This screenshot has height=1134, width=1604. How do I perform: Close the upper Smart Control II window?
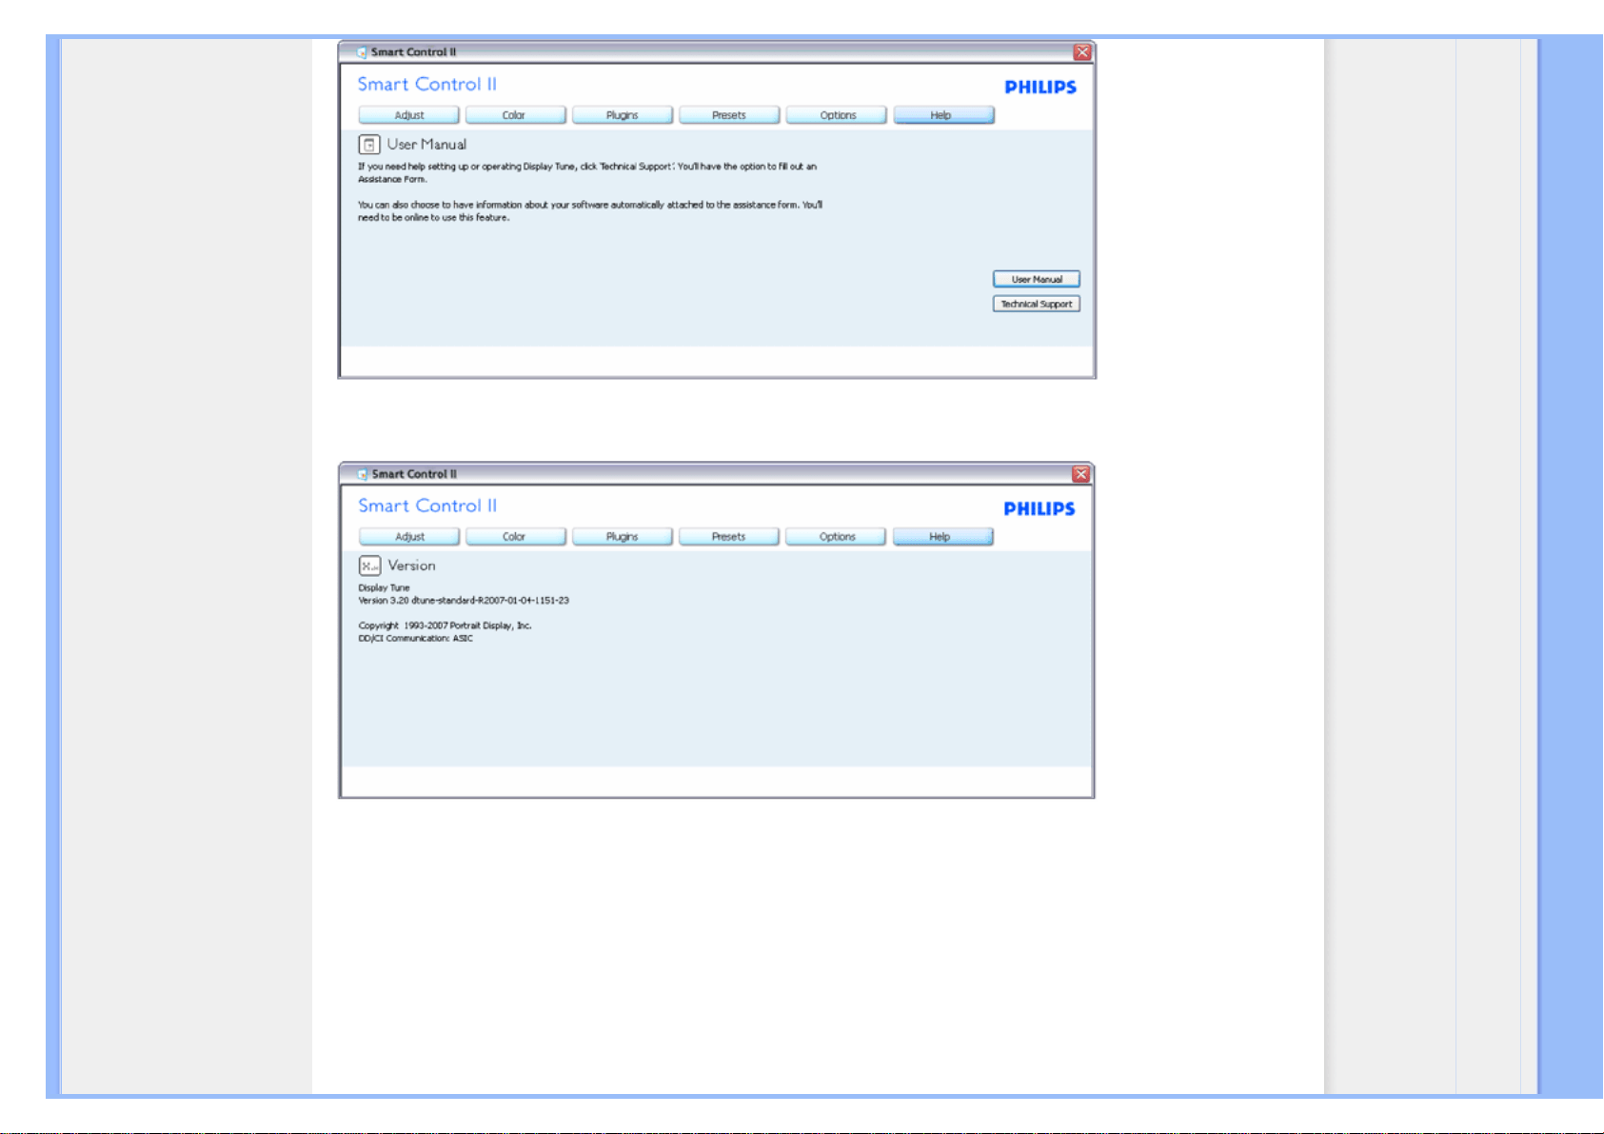[1081, 52]
